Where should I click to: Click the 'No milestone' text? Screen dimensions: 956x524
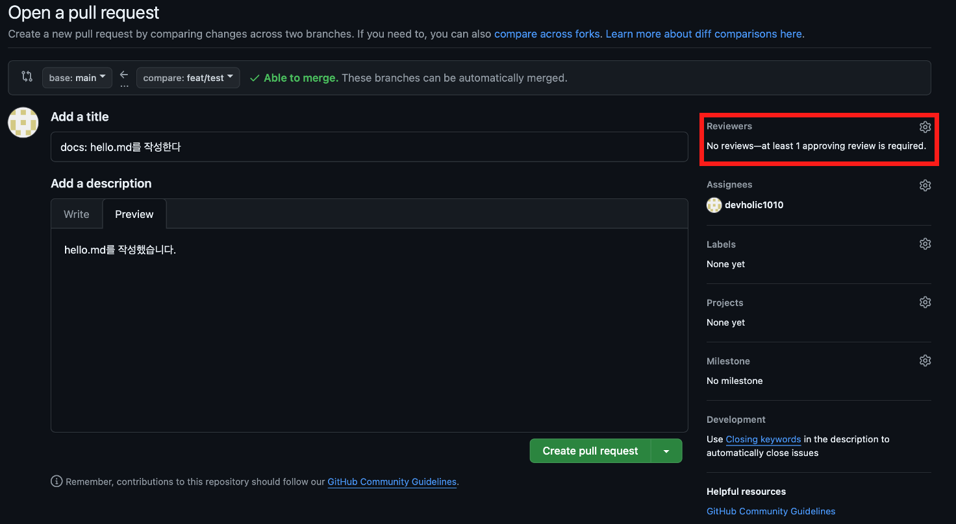tap(735, 381)
